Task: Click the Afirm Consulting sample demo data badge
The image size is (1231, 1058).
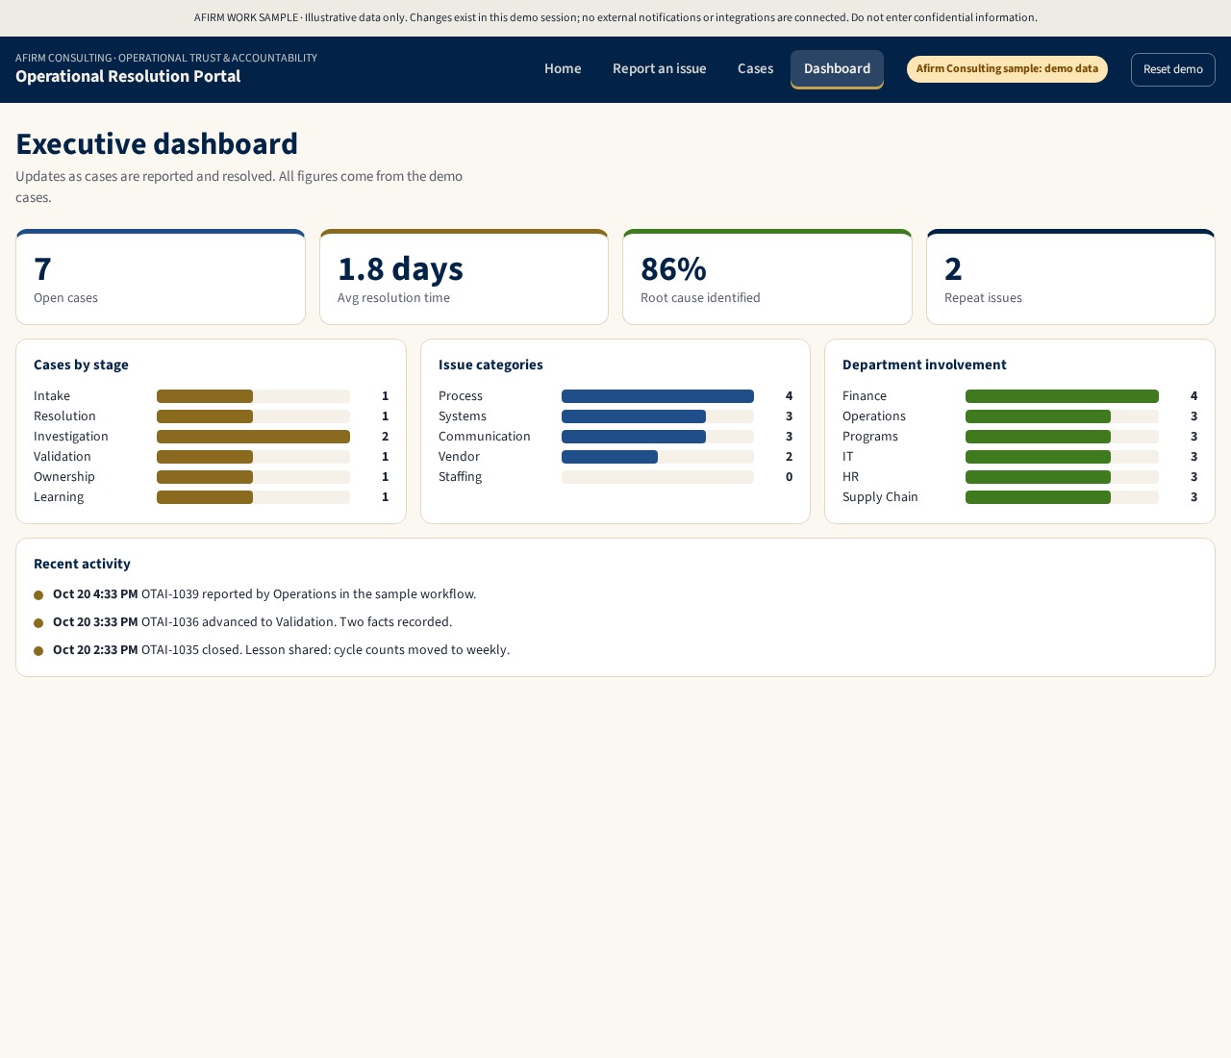Action: 1007,69
